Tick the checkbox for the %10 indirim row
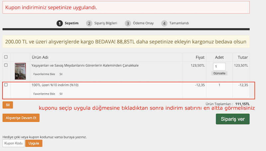The height and width of the screenshot is (151, 266). (6, 85)
